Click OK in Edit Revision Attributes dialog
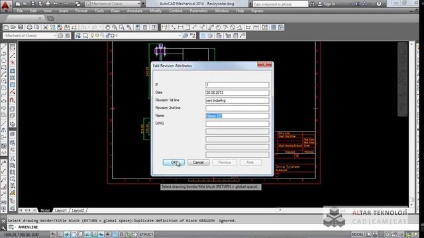The image size is (424, 238). (174, 163)
